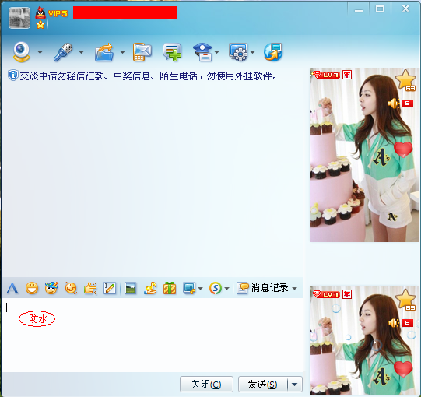Start a video call with the webcam icon
Image resolution: width=421 pixels, height=397 pixels.
point(22,52)
